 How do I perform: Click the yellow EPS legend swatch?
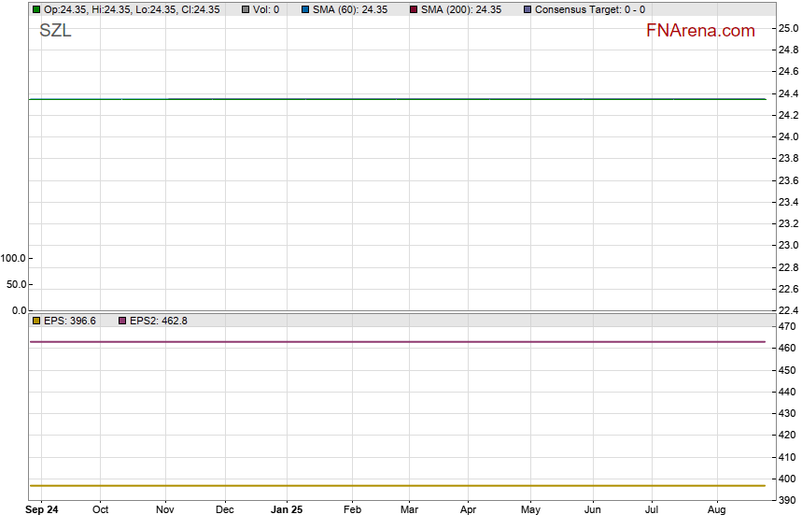36,321
